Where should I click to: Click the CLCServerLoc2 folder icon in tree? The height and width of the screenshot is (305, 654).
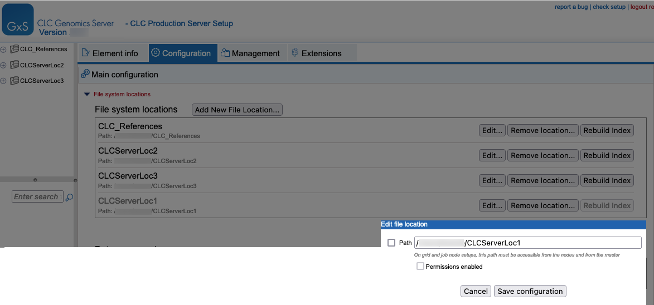[x=14, y=65]
